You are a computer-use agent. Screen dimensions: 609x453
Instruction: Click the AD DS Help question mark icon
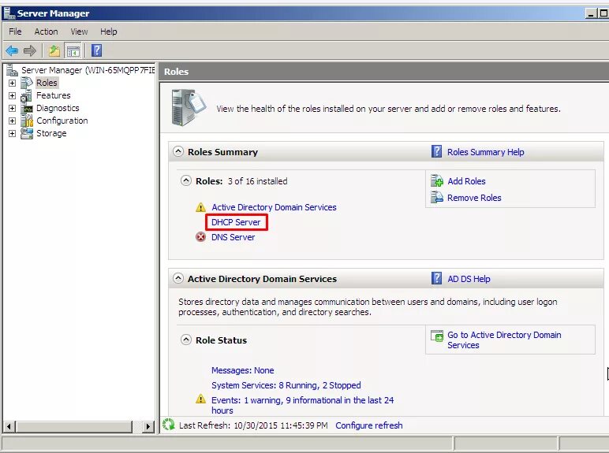pos(436,278)
